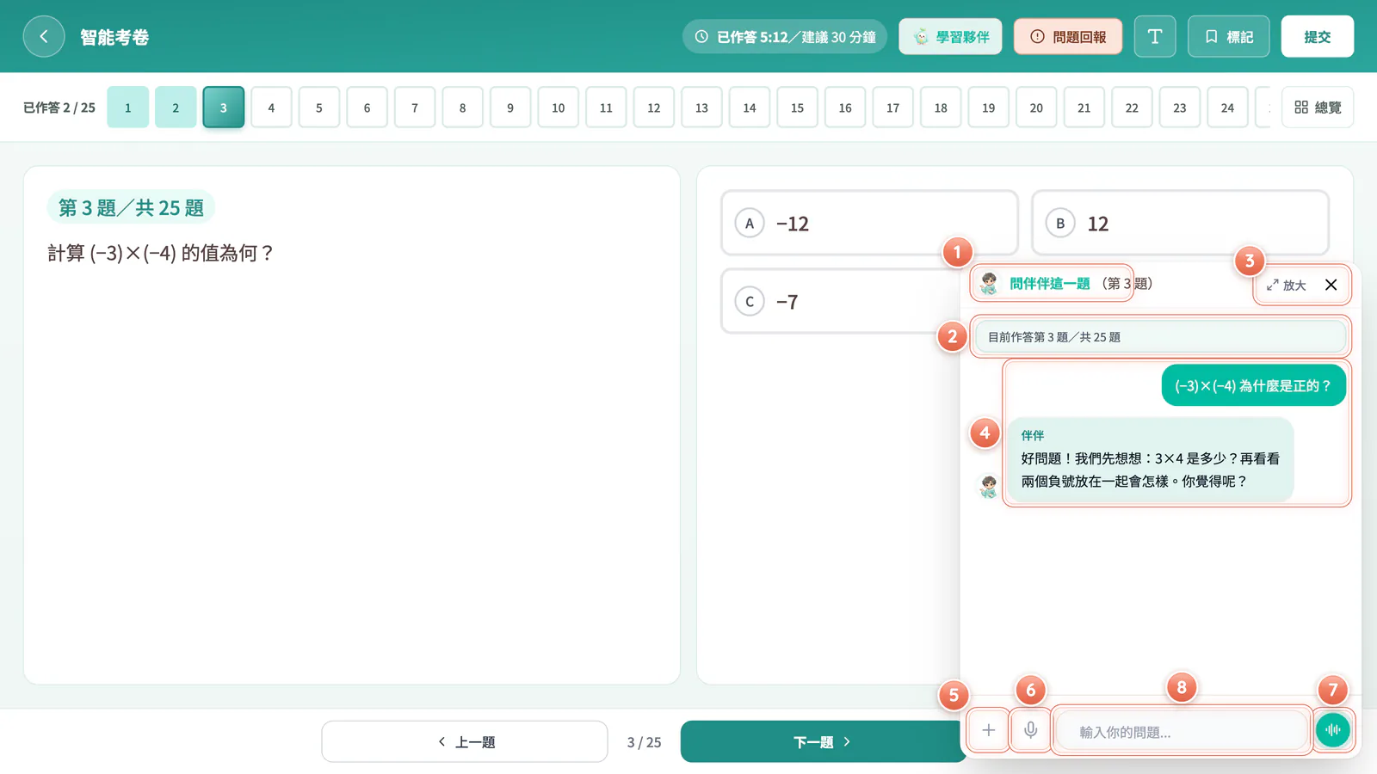Viewport: 1377px width, 774px height.
Task: Click the plus attachment icon in chat
Action: click(x=989, y=730)
